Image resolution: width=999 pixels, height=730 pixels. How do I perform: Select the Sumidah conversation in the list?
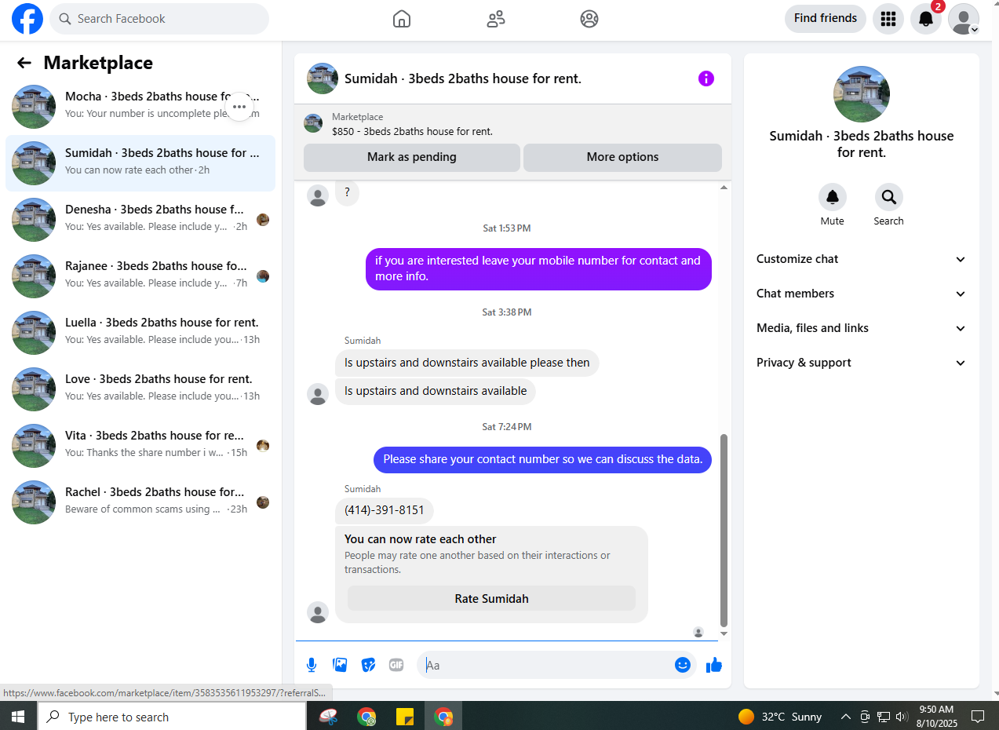tap(140, 163)
